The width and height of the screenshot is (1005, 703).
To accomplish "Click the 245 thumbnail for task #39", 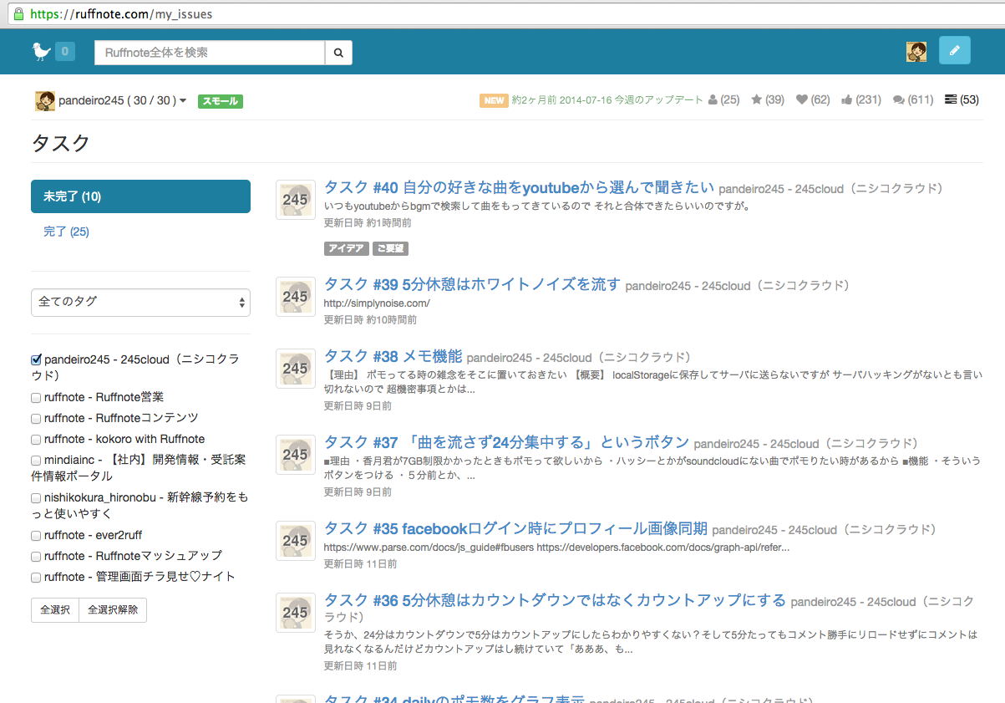I will [296, 296].
